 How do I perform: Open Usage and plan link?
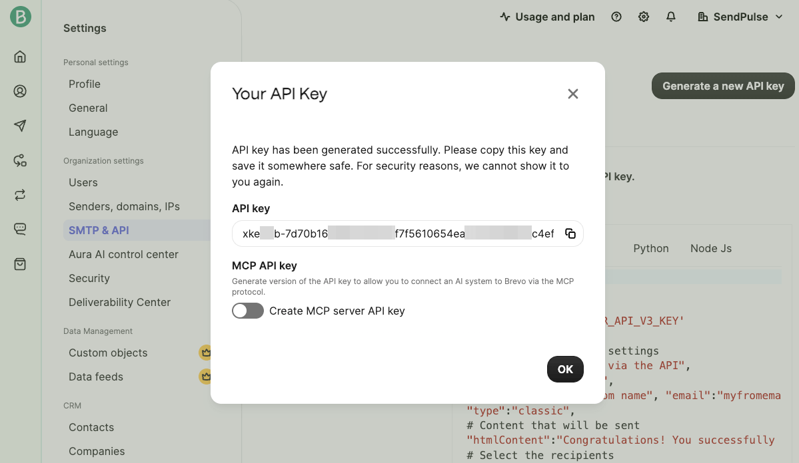(547, 17)
